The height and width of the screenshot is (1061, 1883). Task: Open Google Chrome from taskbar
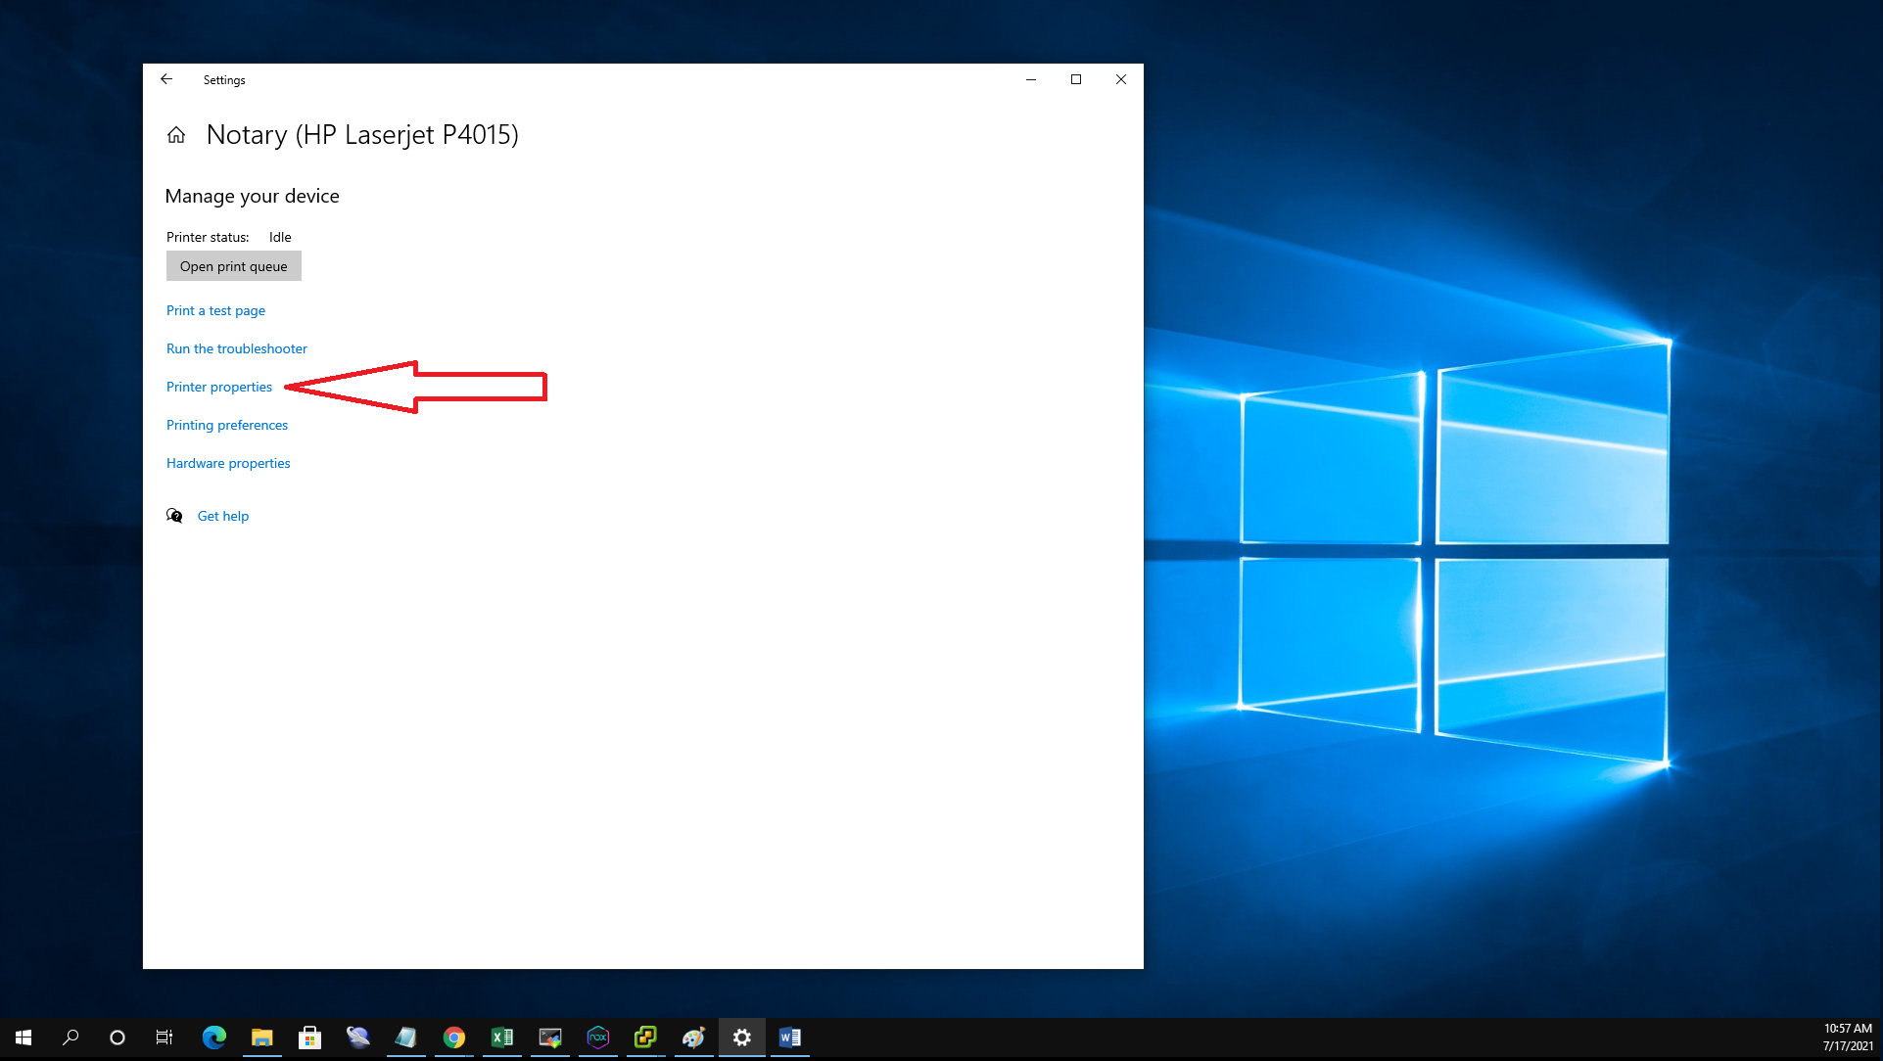(x=454, y=1038)
